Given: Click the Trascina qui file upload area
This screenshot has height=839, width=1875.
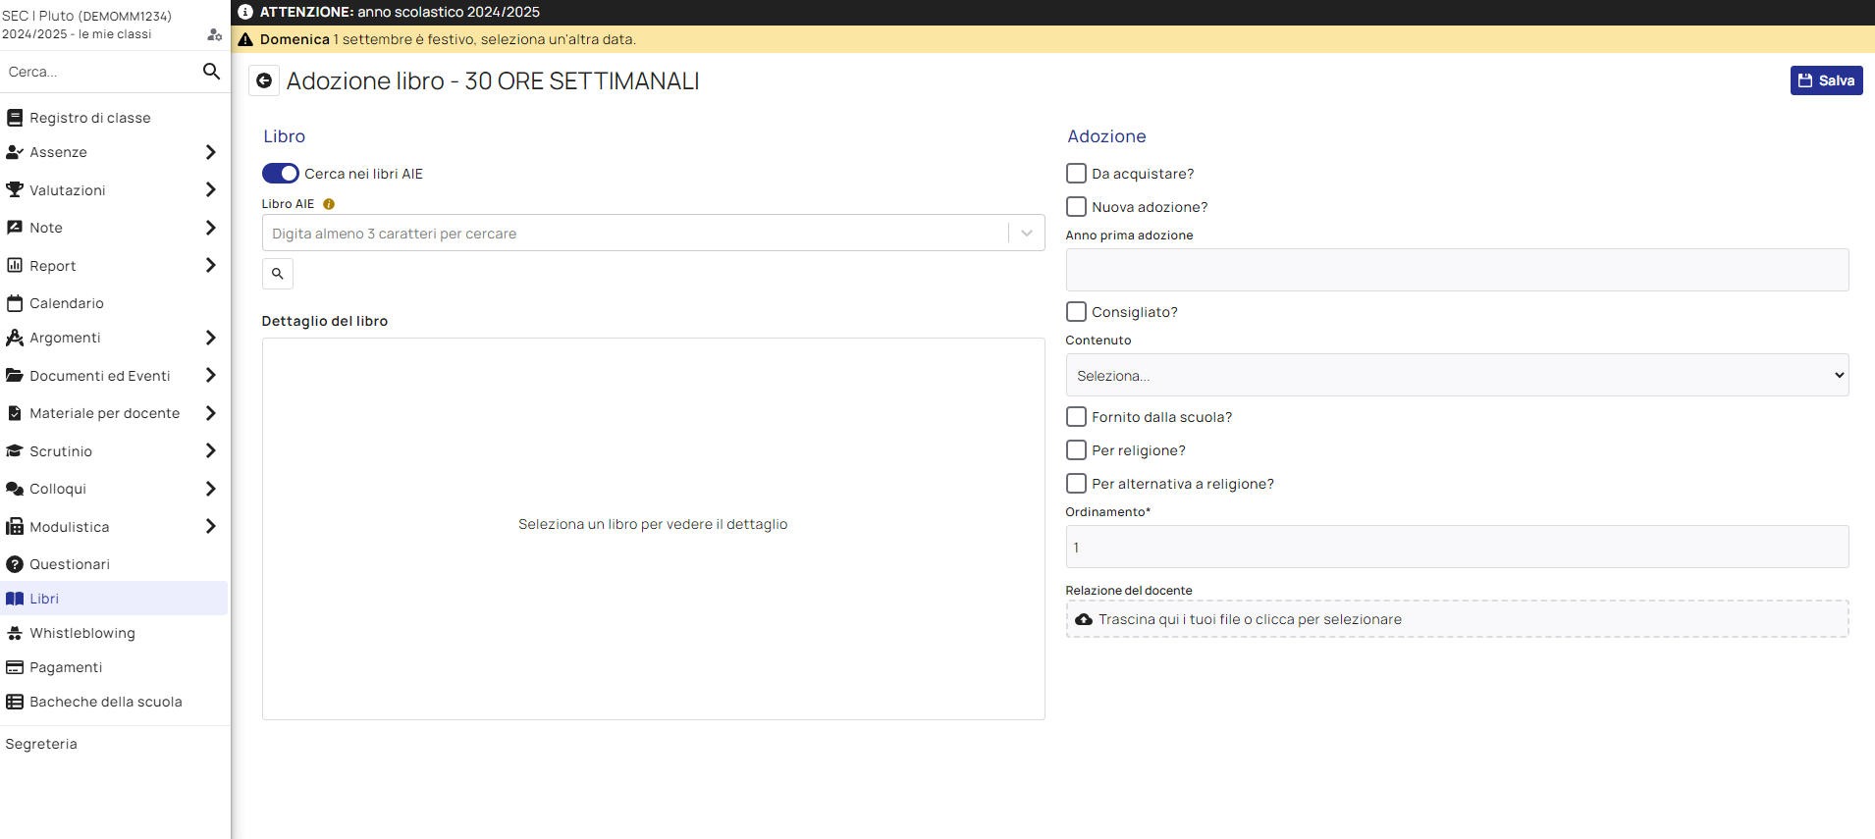Looking at the screenshot, I should click(1457, 619).
